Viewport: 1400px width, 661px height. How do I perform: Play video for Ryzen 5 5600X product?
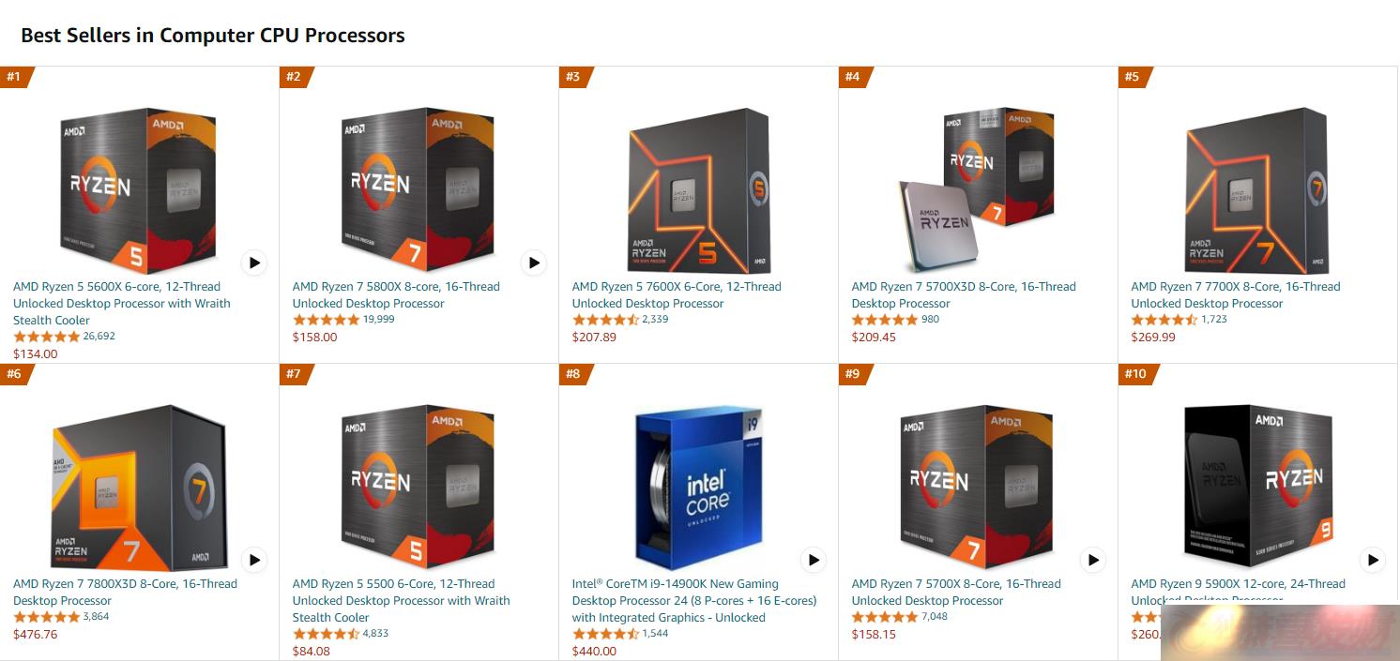point(254,263)
